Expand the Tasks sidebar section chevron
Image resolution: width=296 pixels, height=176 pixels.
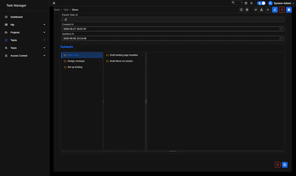click(x=44, y=40)
